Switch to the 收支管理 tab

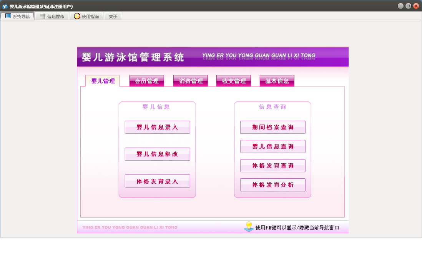click(x=234, y=81)
